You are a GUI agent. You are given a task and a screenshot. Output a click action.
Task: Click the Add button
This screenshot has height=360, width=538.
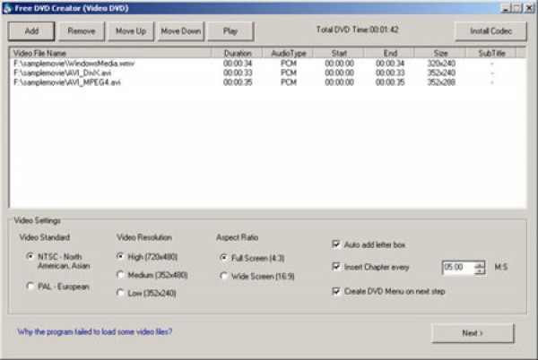31,31
